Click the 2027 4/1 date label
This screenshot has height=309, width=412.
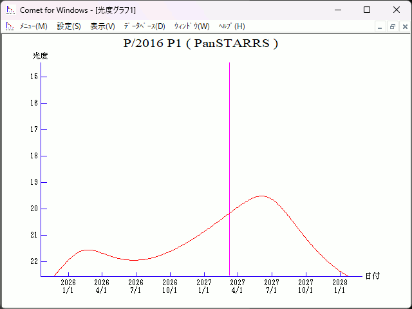(238, 286)
